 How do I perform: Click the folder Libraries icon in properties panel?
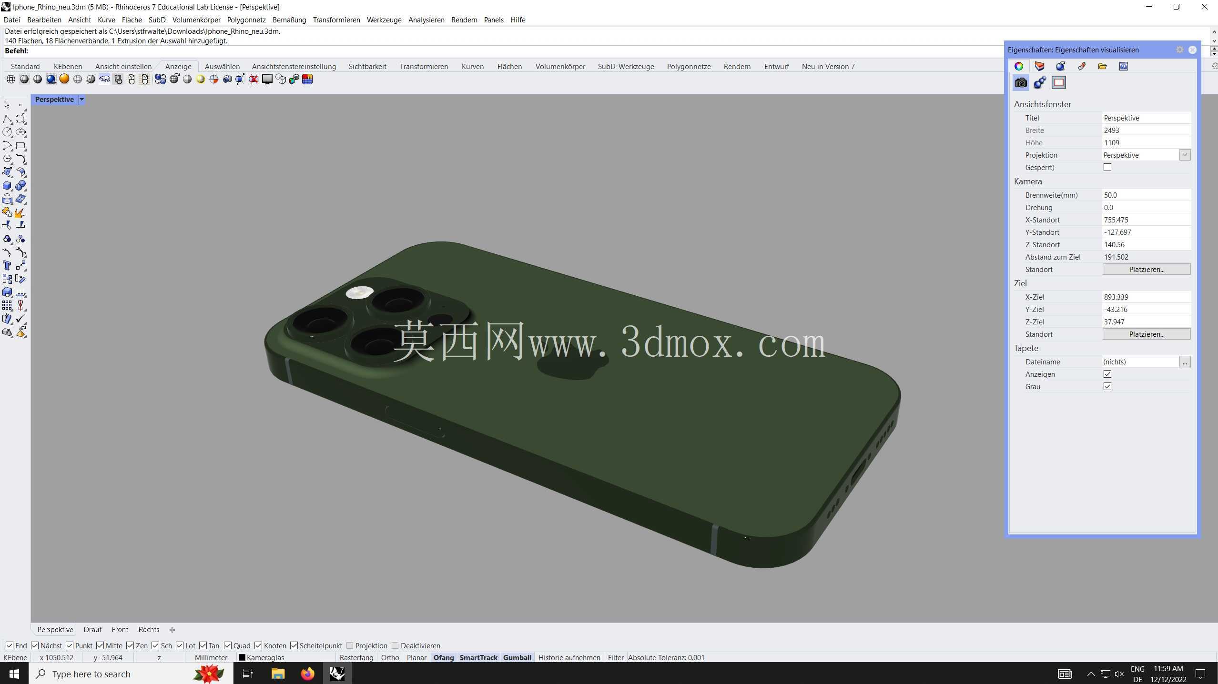[x=1103, y=66]
